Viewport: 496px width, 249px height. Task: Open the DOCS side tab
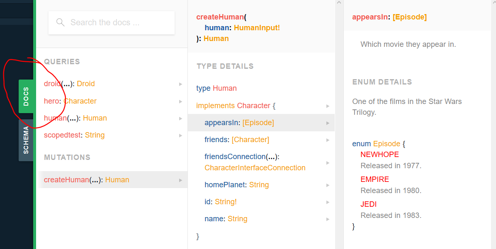(26, 96)
